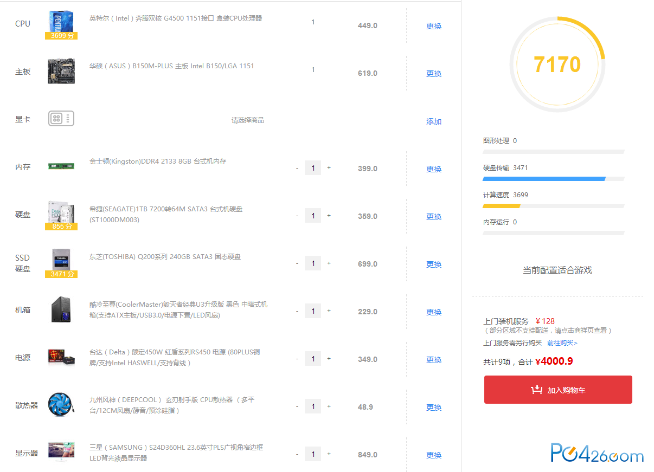
Task: Click the graphics card placeholder icon
Action: coord(61,119)
